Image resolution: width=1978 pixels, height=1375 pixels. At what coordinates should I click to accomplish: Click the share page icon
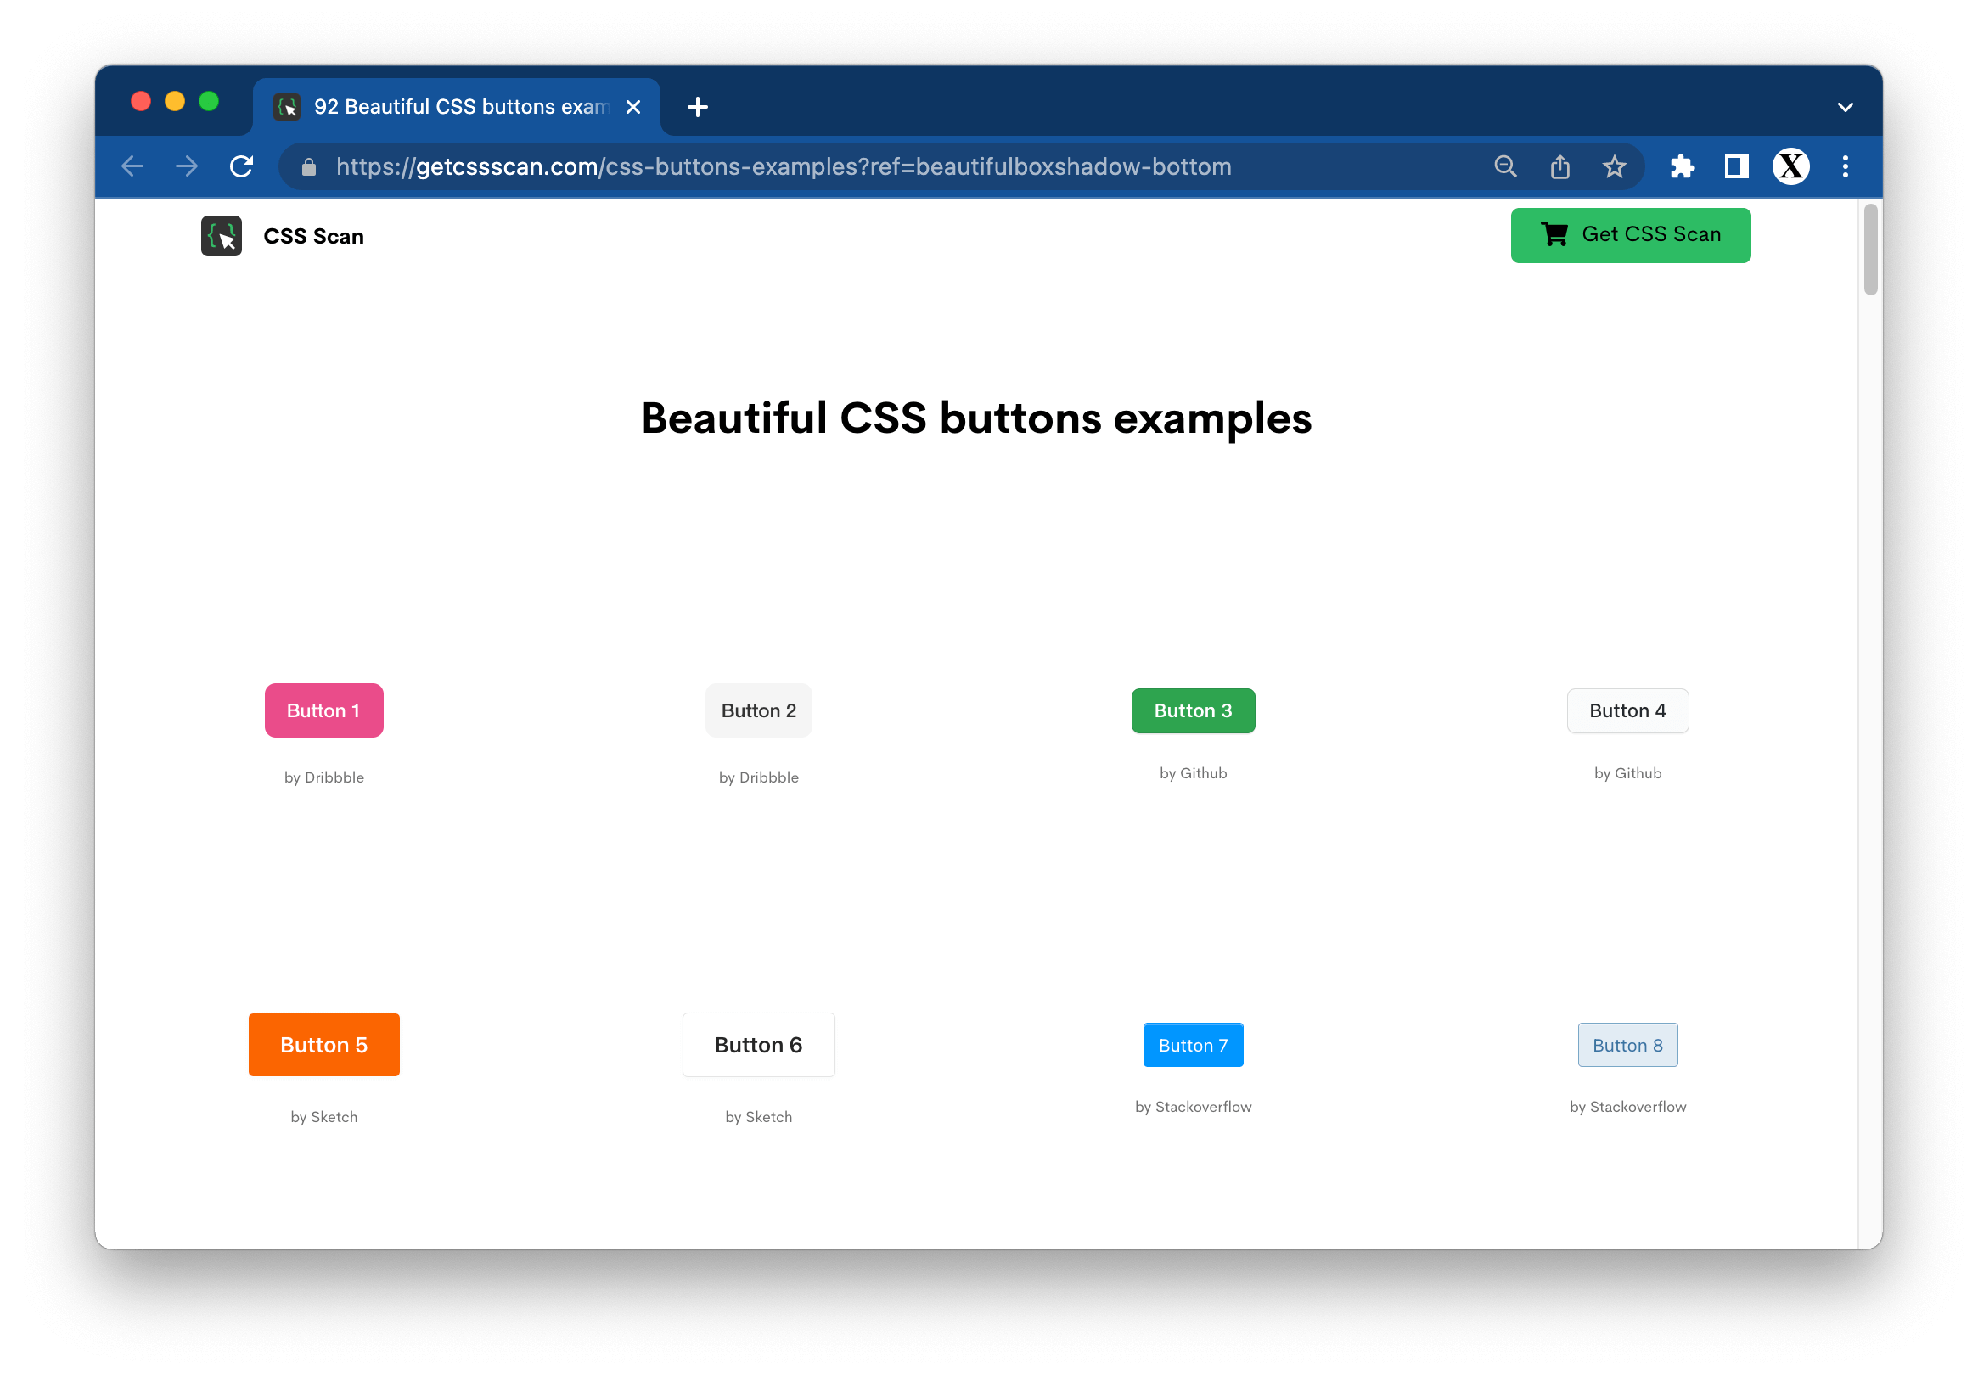click(x=1560, y=166)
